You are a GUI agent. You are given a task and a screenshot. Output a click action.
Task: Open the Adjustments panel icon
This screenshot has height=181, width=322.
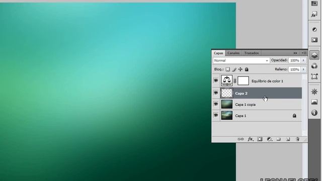click(x=314, y=30)
